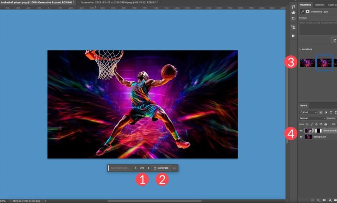Toggle prevent artboard auto-nesting lock

[321, 124]
